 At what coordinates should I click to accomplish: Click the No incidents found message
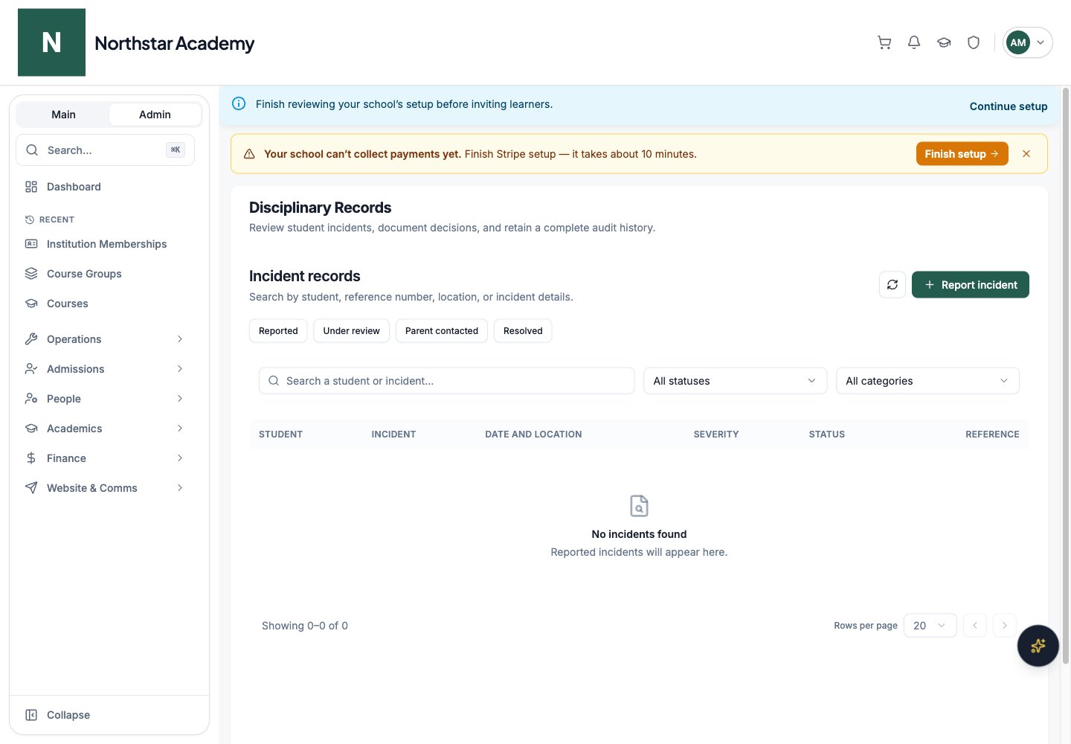point(639,534)
